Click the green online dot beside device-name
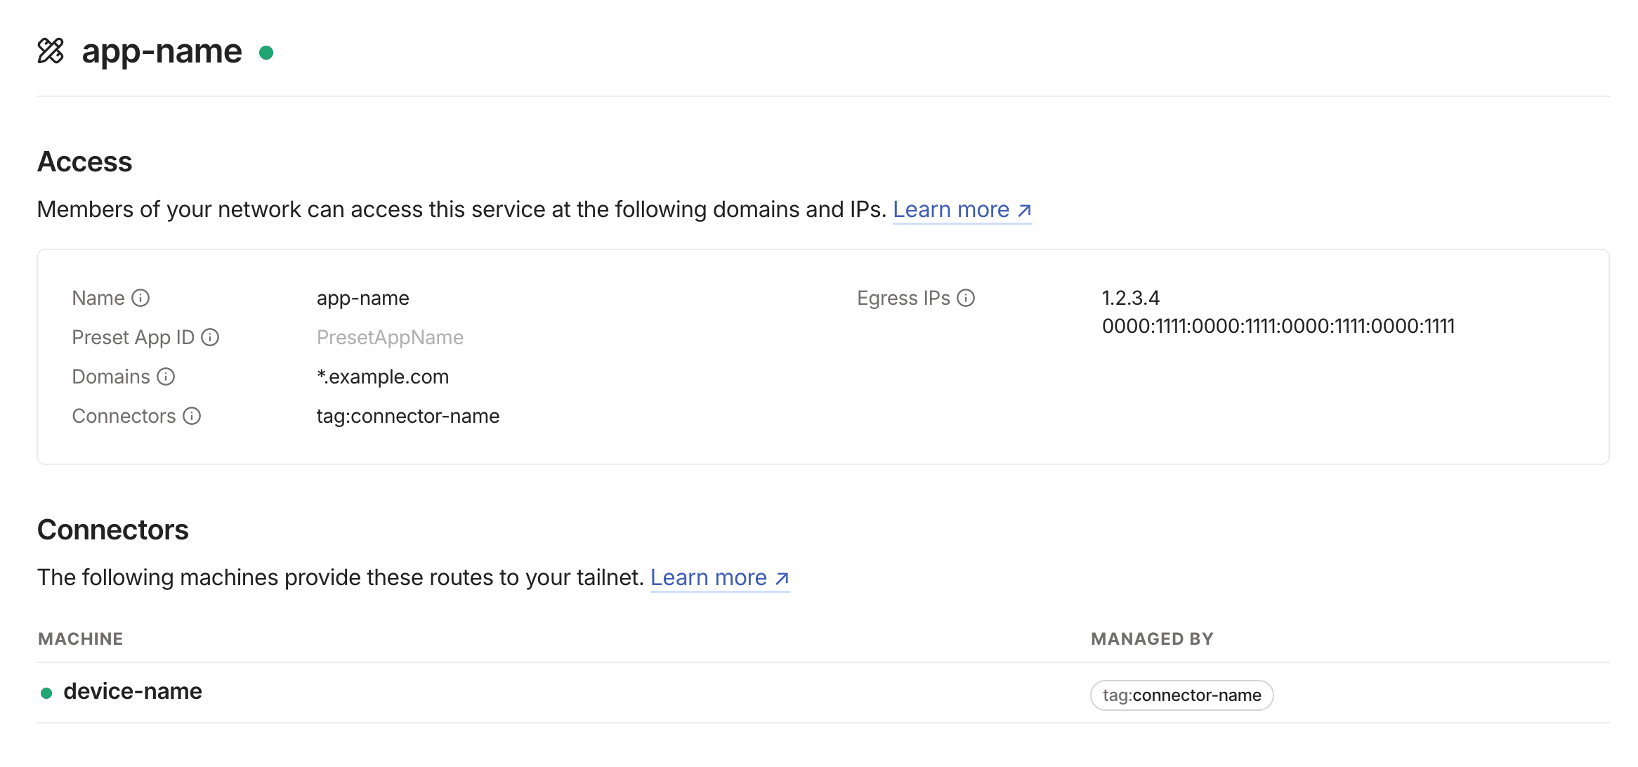This screenshot has width=1638, height=767. click(46, 693)
